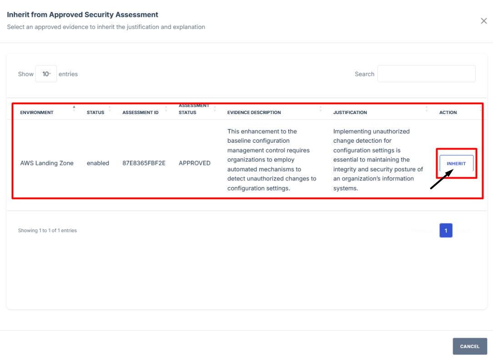
Task: Click the faded Previous pagination button
Action: pos(423,231)
